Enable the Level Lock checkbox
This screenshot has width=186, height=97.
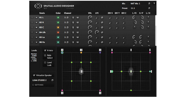45,62
